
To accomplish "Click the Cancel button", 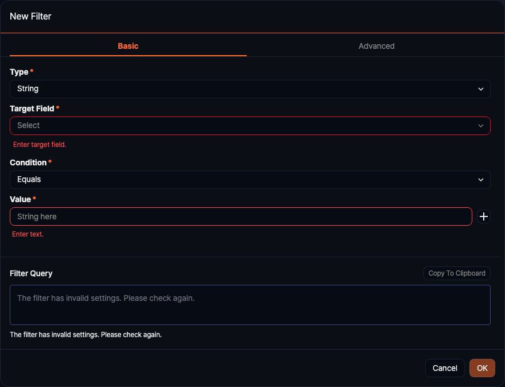I will tap(445, 368).
